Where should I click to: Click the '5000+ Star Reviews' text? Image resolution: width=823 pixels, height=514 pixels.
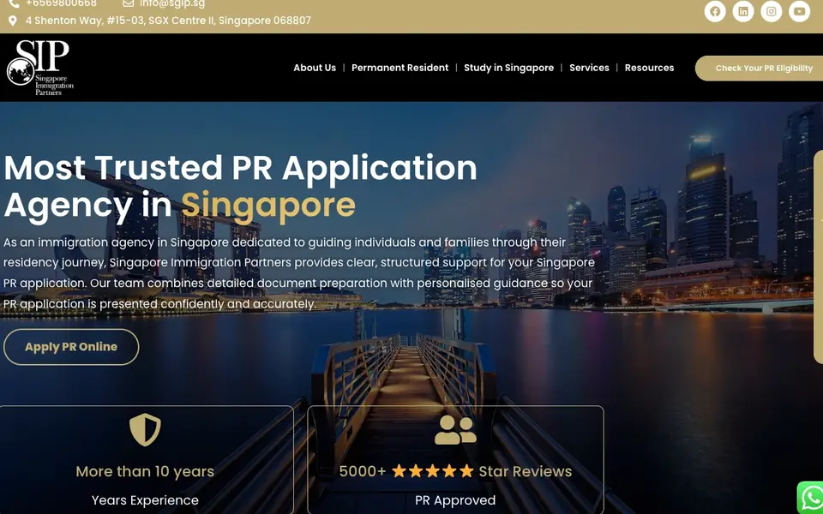455,471
